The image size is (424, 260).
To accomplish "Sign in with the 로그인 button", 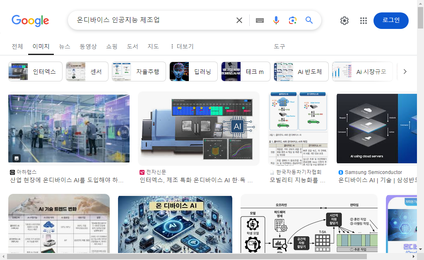I will point(391,21).
